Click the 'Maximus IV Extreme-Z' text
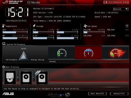 click(x=43, y=9)
